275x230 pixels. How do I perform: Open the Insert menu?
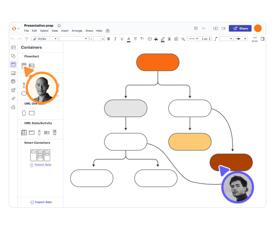click(x=65, y=31)
